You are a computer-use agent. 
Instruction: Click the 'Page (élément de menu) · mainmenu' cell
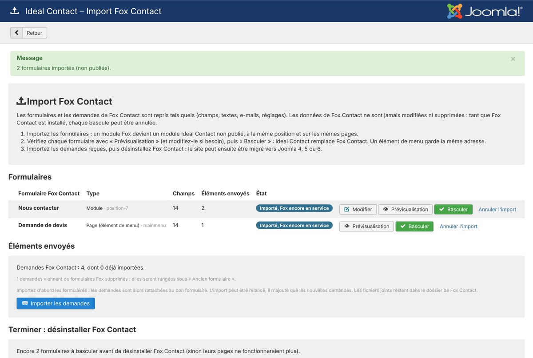point(126,226)
